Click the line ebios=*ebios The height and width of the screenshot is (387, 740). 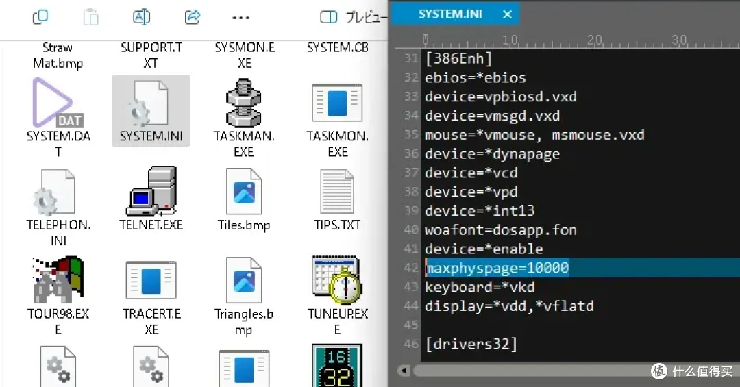476,77
